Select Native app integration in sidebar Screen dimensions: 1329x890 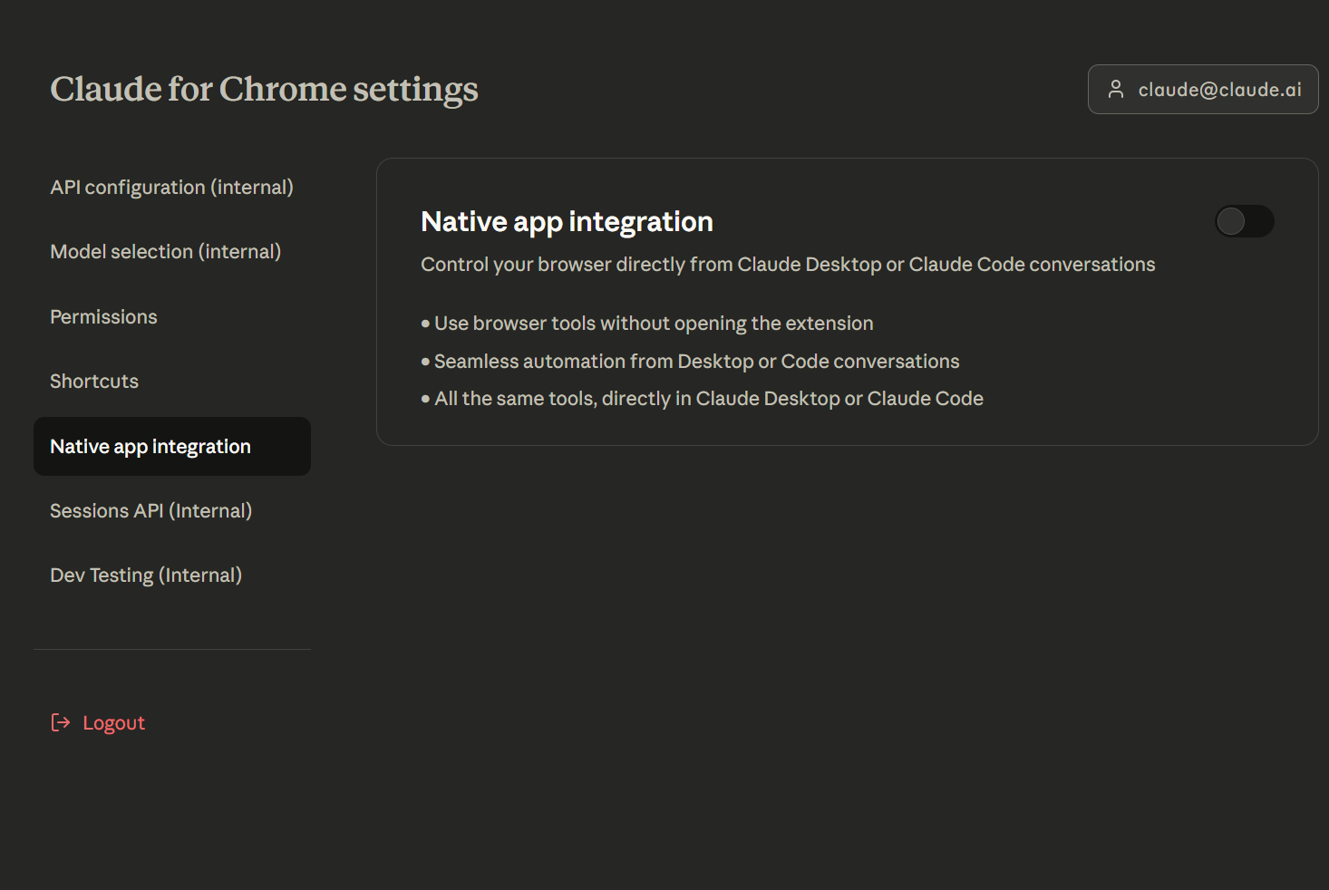pos(150,447)
